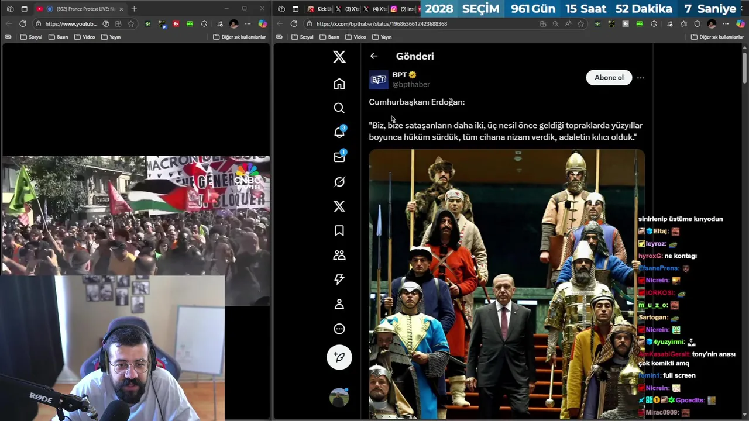Go to the X Home feed icon
749x421 pixels.
pyautogui.click(x=339, y=84)
